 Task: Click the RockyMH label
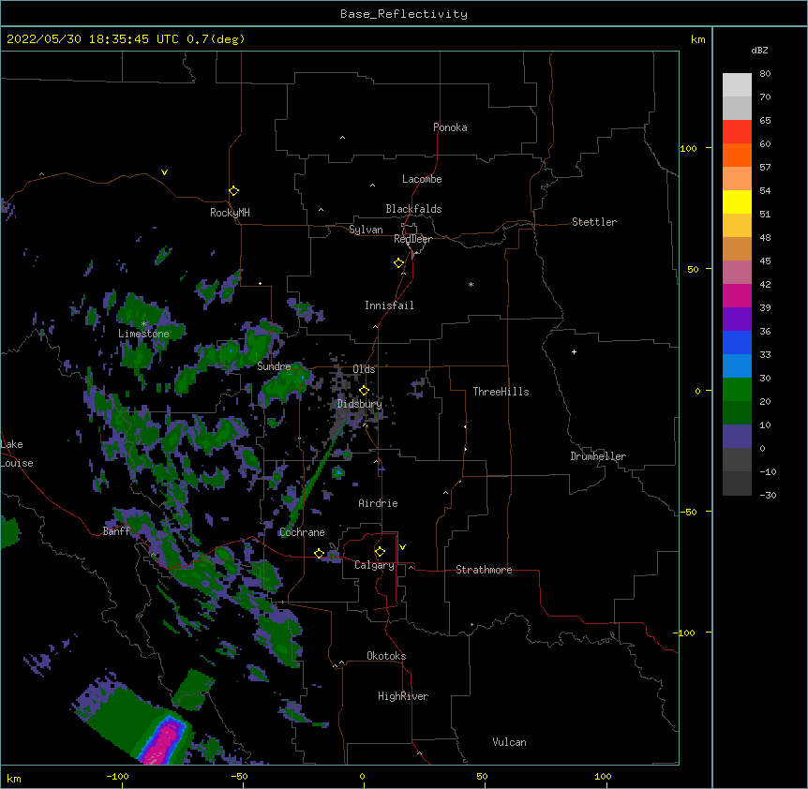click(230, 213)
